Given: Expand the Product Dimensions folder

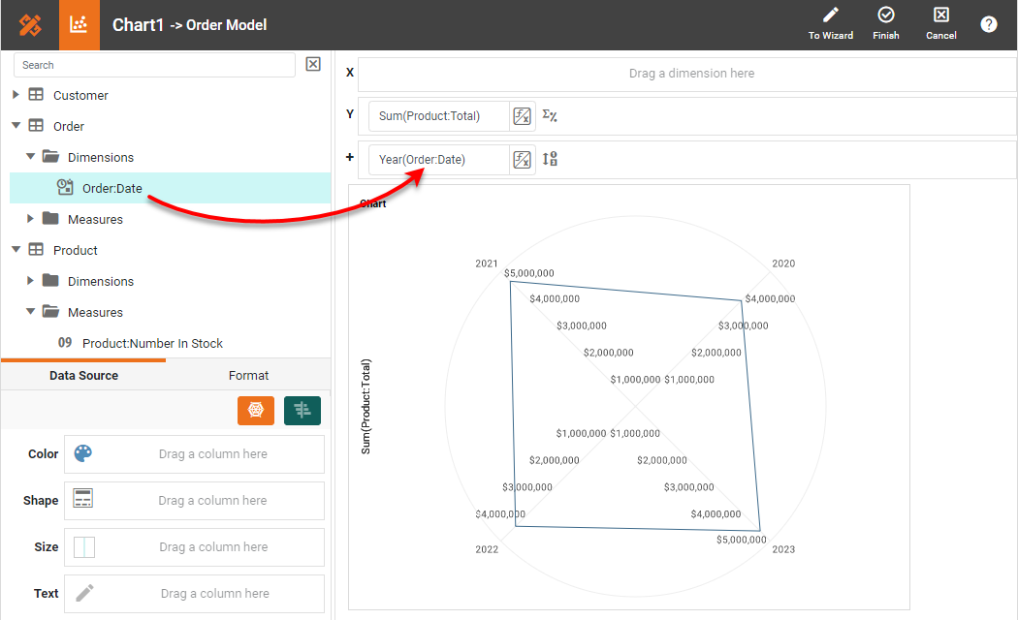Looking at the screenshot, I should (30, 281).
